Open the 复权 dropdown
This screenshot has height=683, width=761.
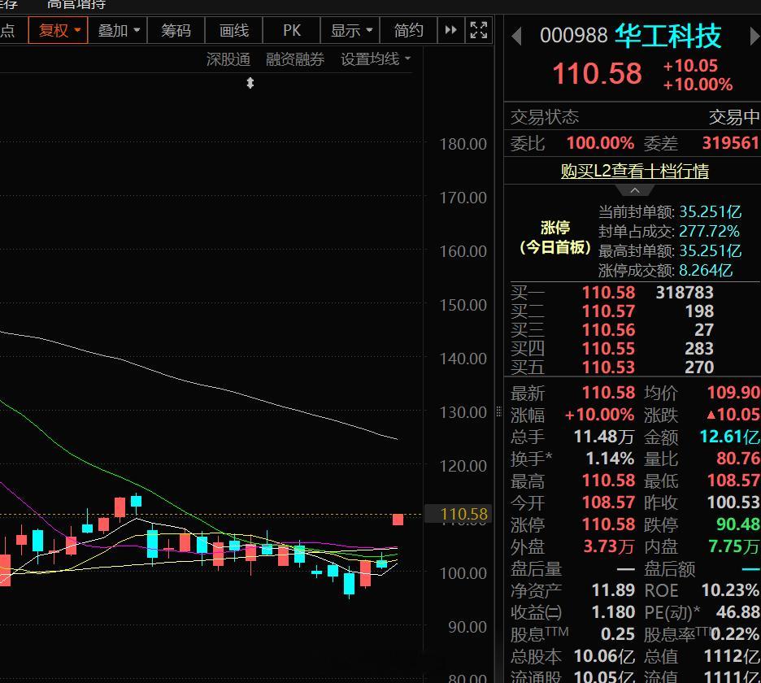tap(59, 31)
